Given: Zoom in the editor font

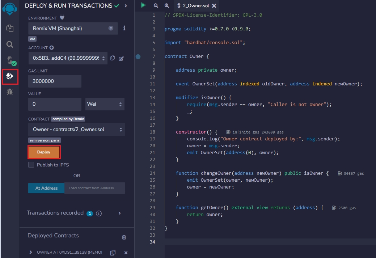Looking at the screenshot, I should [x=166, y=6].
